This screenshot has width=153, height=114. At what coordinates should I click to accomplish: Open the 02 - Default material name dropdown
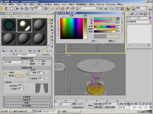(x=27, y=55)
